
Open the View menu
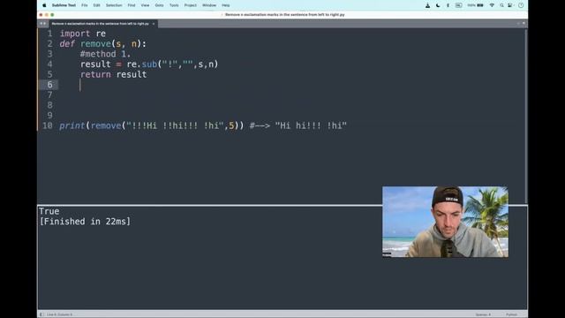(x=145, y=5)
